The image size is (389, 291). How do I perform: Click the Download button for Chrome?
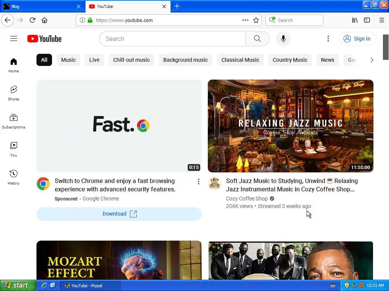click(119, 214)
